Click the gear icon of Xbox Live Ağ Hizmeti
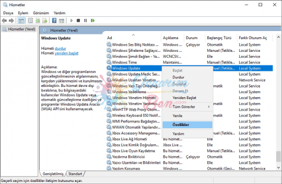Image resolution: width=282 pixels, height=184 pixels. 109,139
